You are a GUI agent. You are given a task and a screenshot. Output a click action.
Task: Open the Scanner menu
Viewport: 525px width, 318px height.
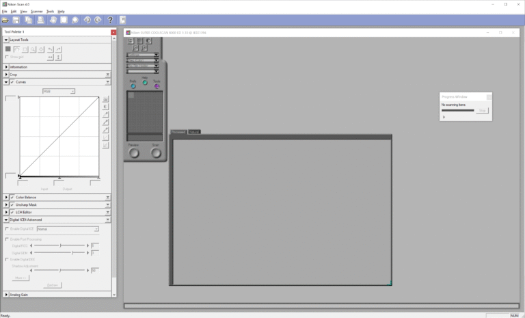click(x=37, y=12)
